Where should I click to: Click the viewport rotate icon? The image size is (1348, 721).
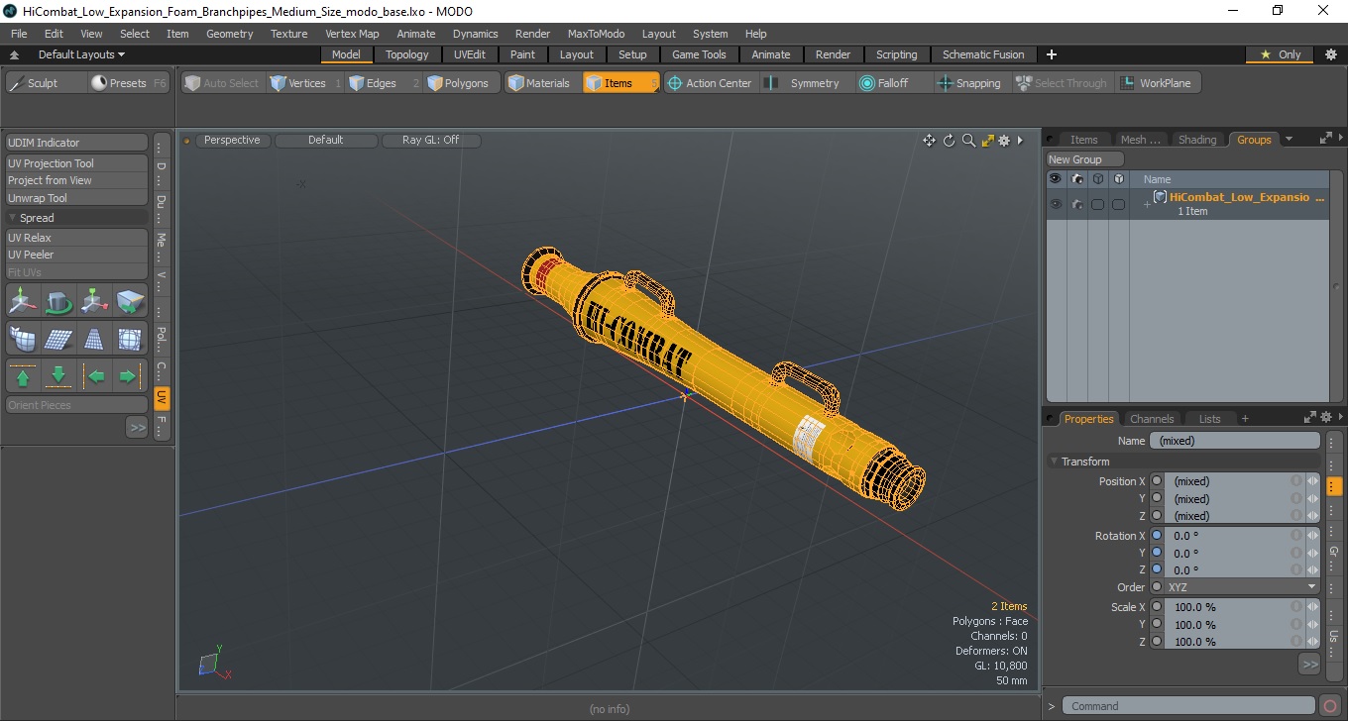pos(949,141)
